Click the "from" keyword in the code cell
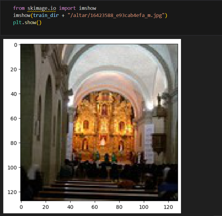Image resolution: width=222 pixels, height=216 pixels. click(x=19, y=8)
